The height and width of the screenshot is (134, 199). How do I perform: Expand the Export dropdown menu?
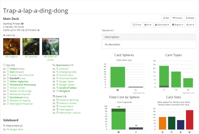pos(178,25)
